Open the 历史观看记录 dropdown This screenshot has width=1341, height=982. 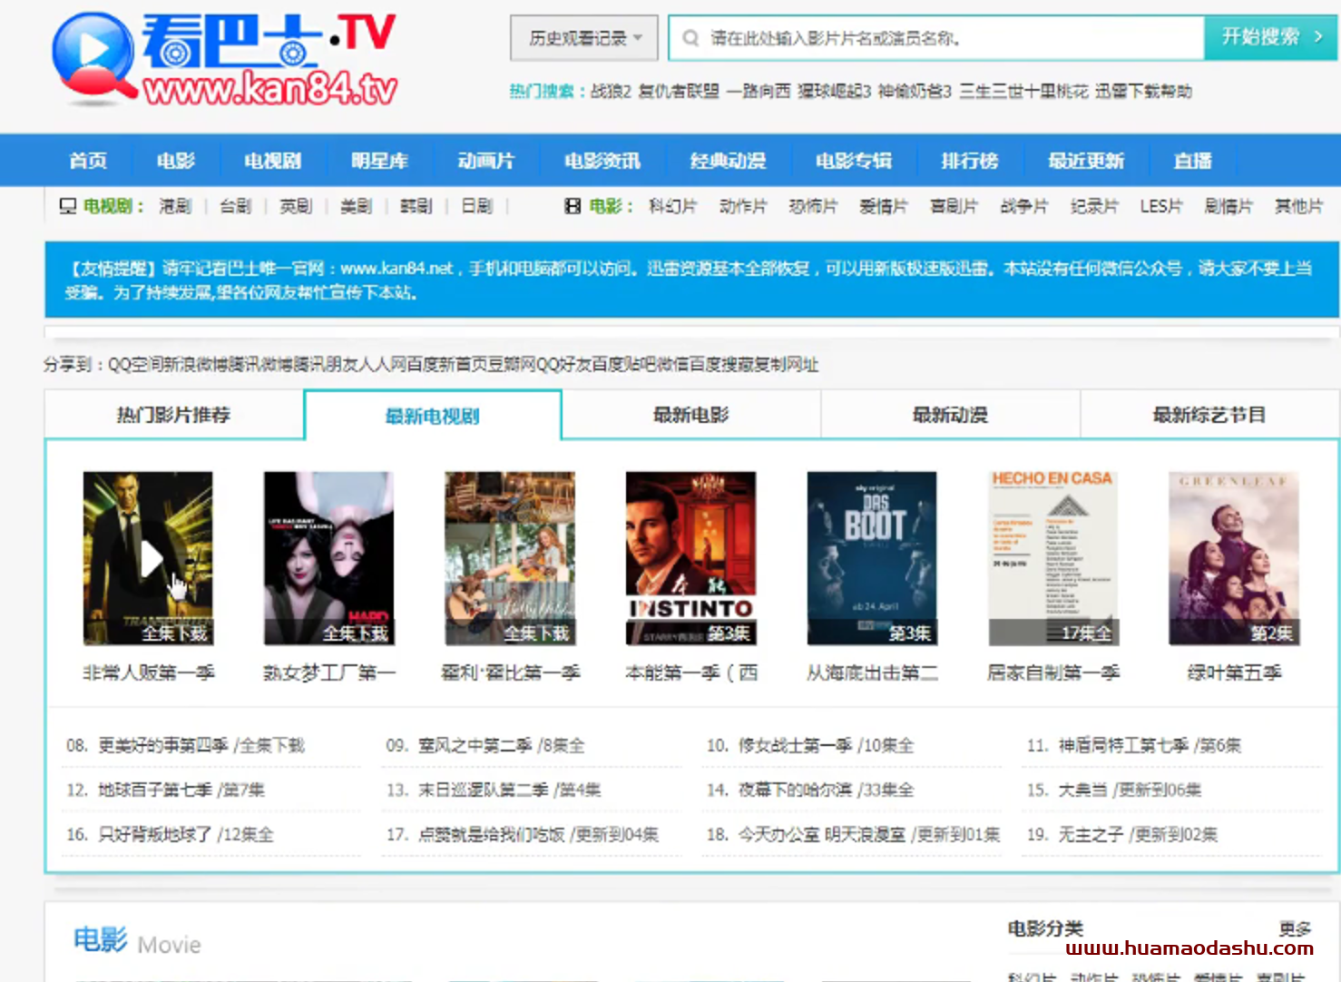point(583,38)
